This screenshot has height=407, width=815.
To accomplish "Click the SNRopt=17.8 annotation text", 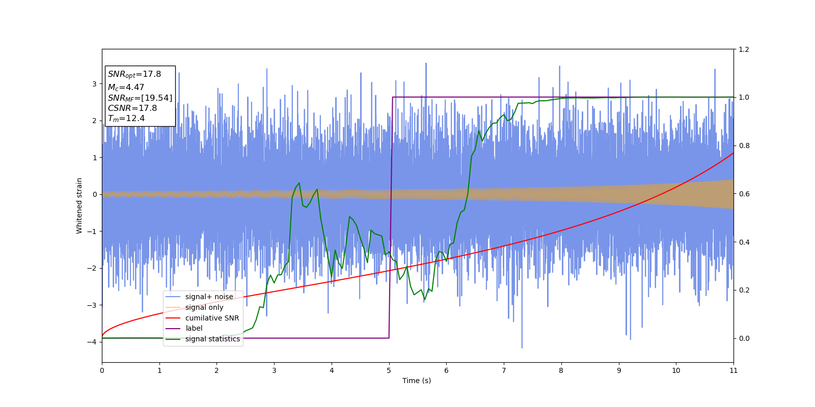I will (134, 74).
